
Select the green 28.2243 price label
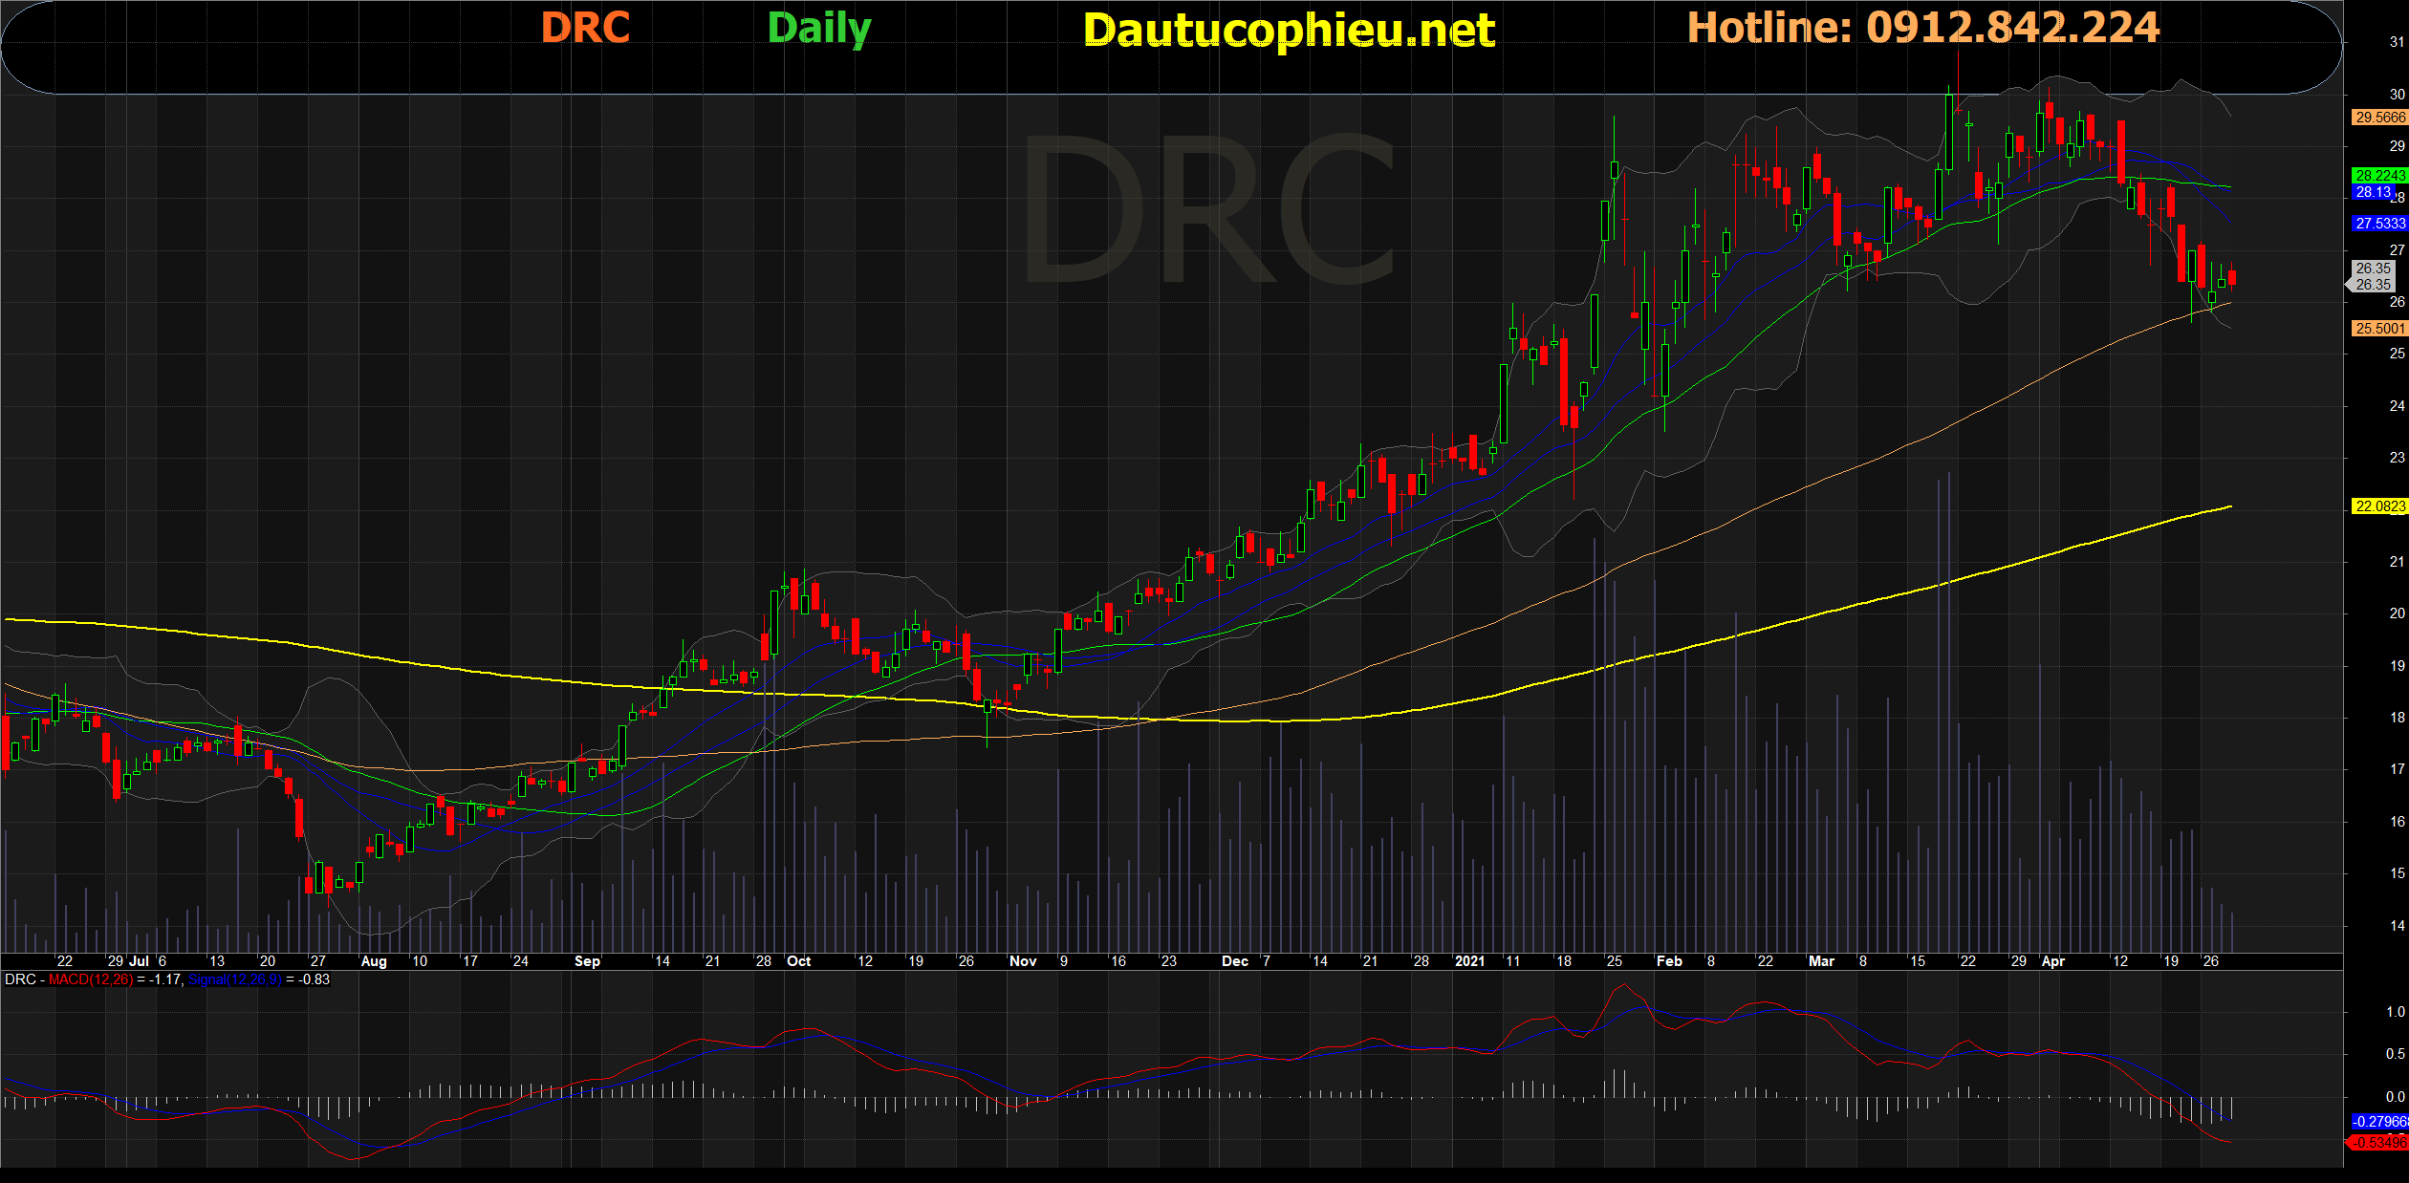pyautogui.click(x=2379, y=176)
